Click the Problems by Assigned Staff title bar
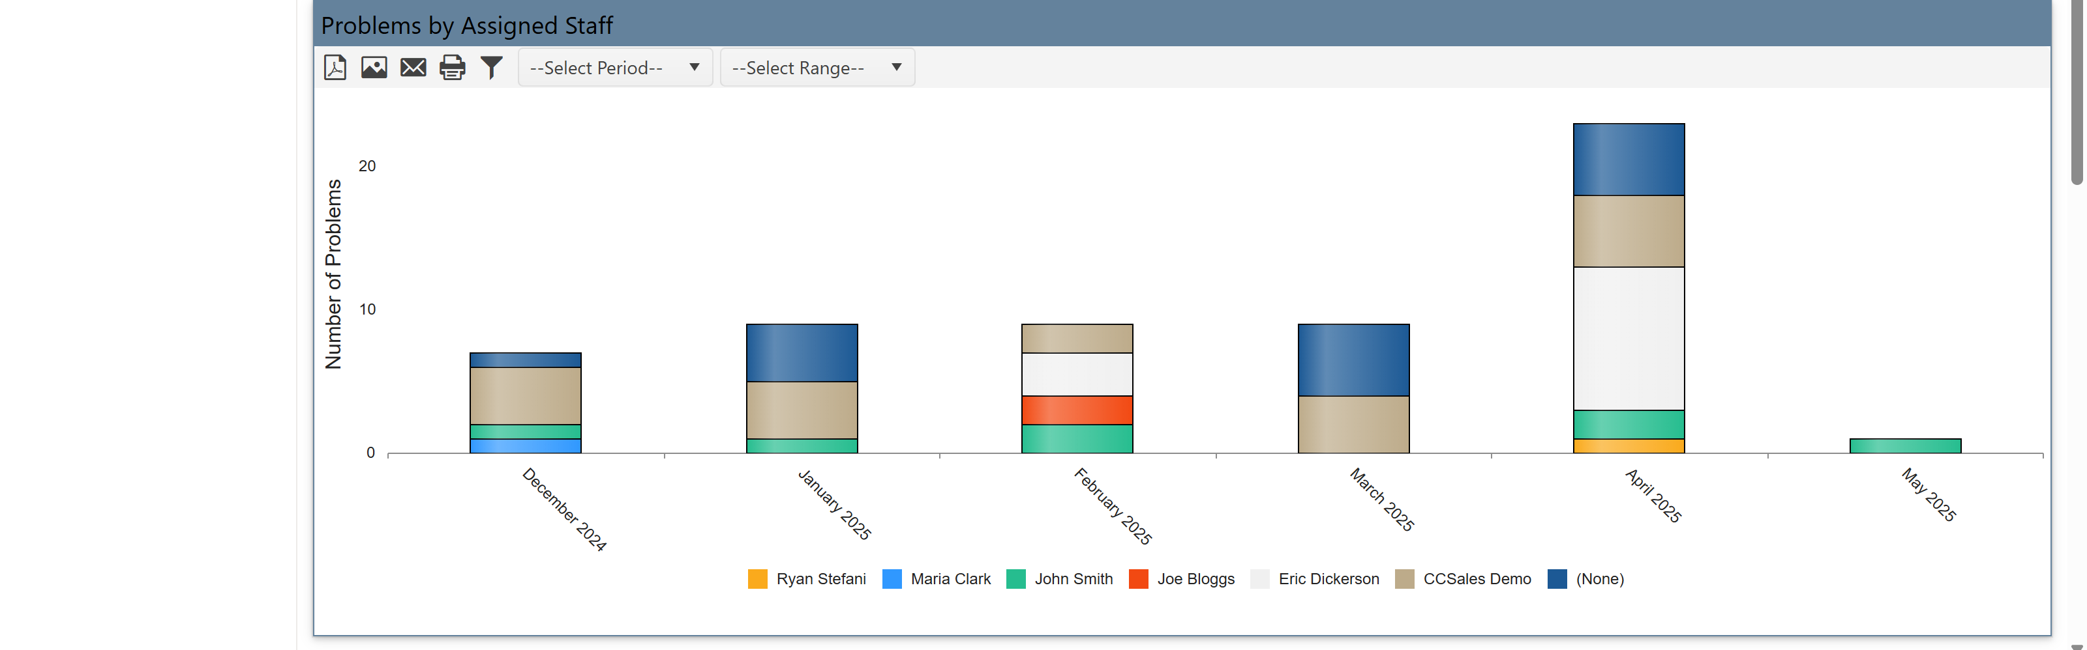2087x650 pixels. tap(467, 25)
